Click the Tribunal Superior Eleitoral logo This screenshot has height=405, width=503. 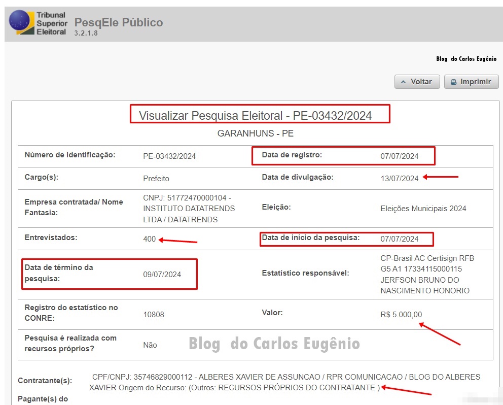point(38,23)
